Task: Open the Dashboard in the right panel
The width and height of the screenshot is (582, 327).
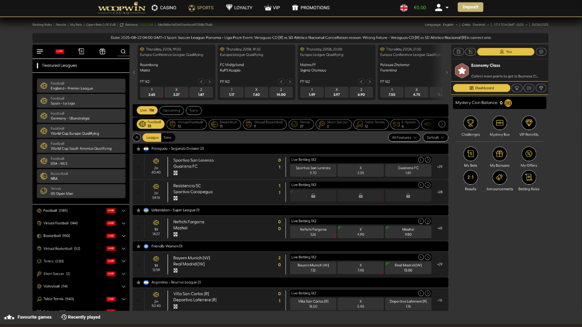Action: pyautogui.click(x=482, y=88)
